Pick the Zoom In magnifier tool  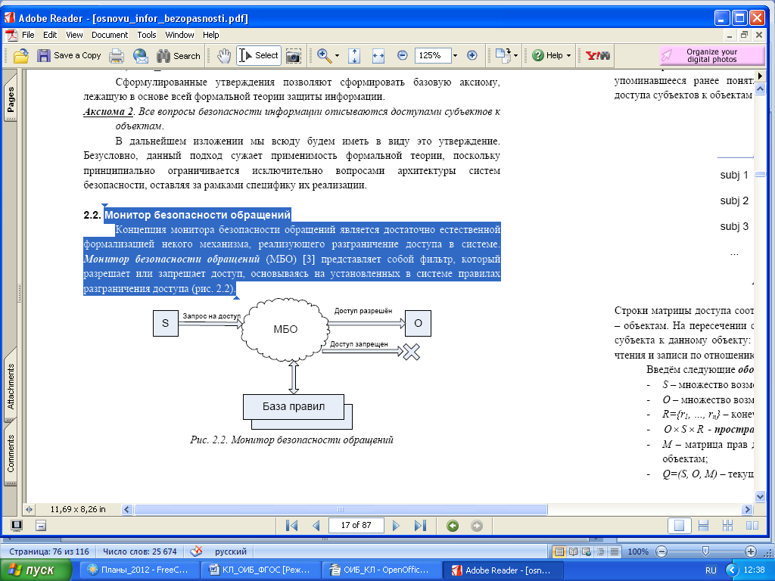(324, 56)
